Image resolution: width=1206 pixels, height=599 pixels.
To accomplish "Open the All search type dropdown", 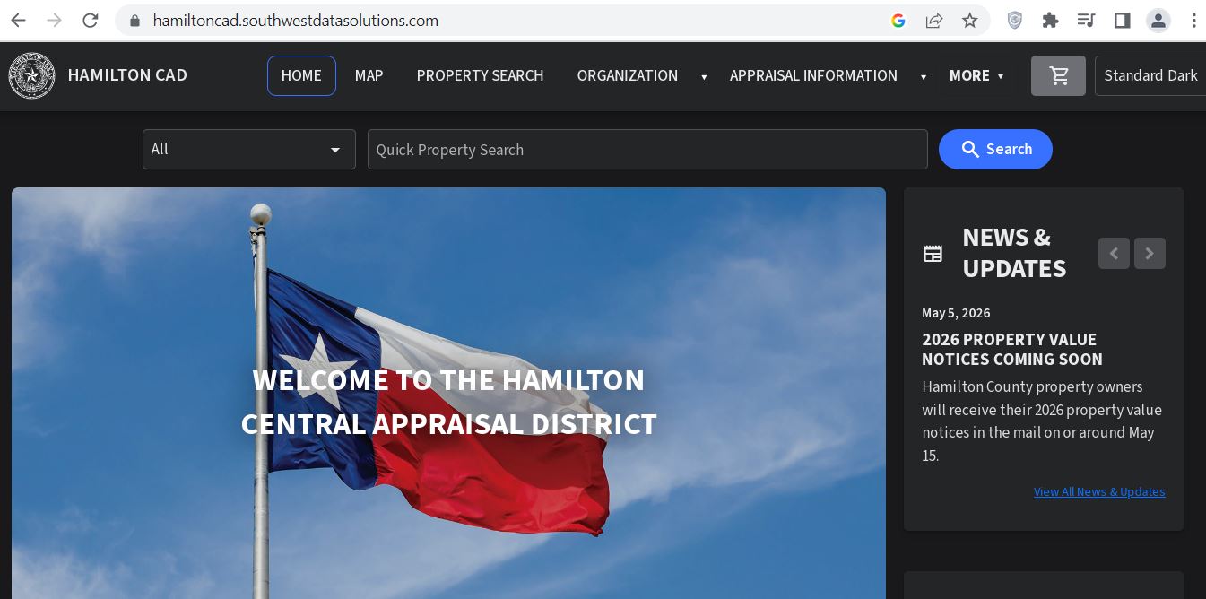I will tap(249, 150).
